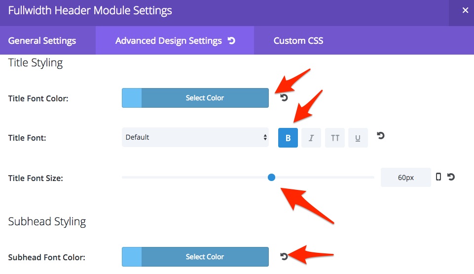Reset all Advanced Design Settings via tab icon
The height and width of the screenshot is (274, 474).
(231, 41)
